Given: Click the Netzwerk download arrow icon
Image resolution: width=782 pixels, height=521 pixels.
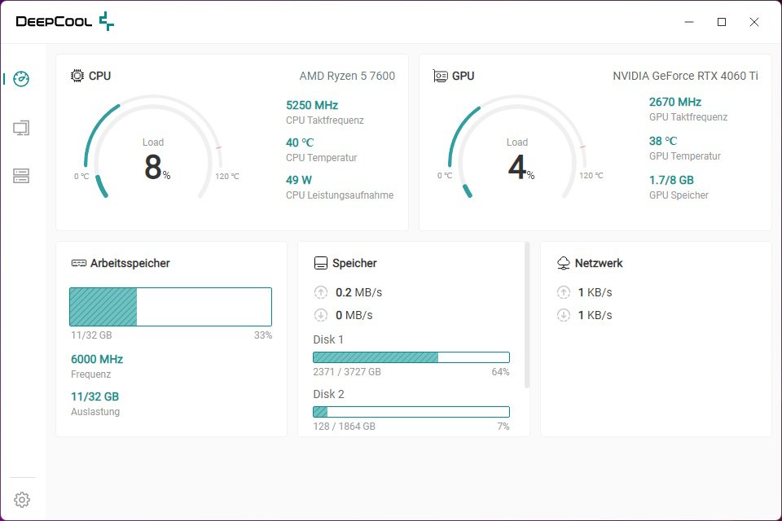Looking at the screenshot, I should click(x=563, y=315).
